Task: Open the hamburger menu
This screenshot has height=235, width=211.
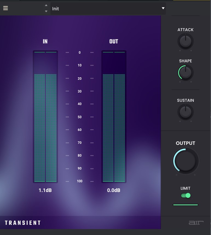Action: pyautogui.click(x=5, y=8)
